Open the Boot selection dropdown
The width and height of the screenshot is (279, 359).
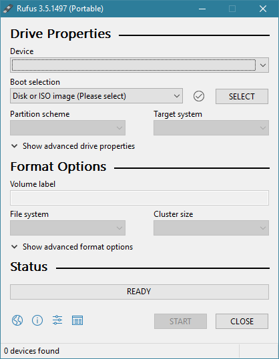(x=96, y=96)
